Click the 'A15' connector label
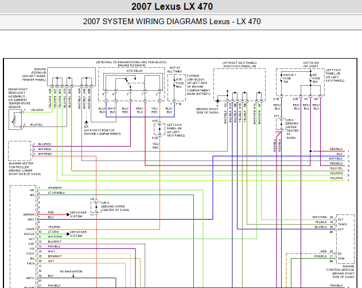 (x=155, y=121)
